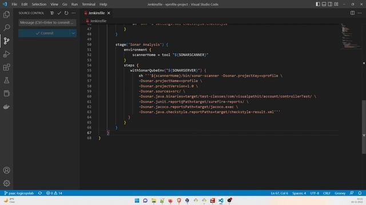
Task: Open the Extensions view
Action: [6, 67]
